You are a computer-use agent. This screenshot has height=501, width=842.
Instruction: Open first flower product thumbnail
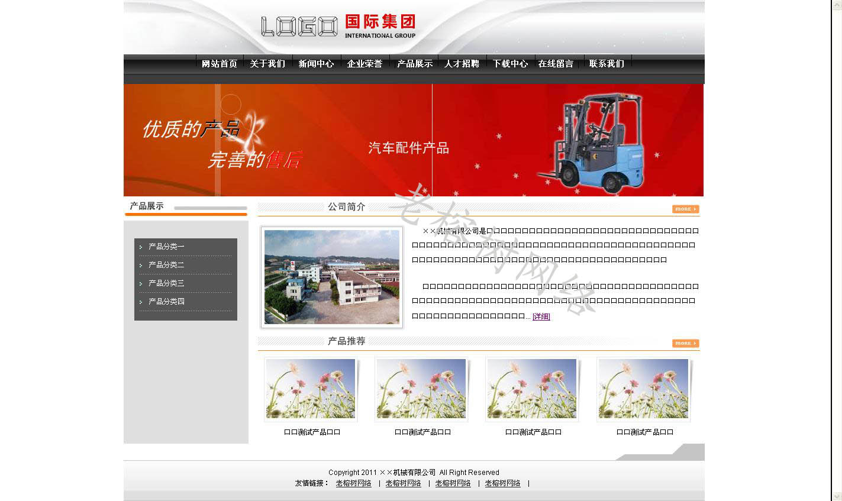(311, 389)
